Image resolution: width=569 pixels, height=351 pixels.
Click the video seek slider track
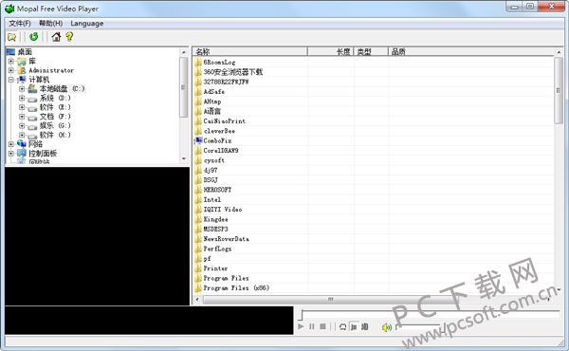[430, 311]
